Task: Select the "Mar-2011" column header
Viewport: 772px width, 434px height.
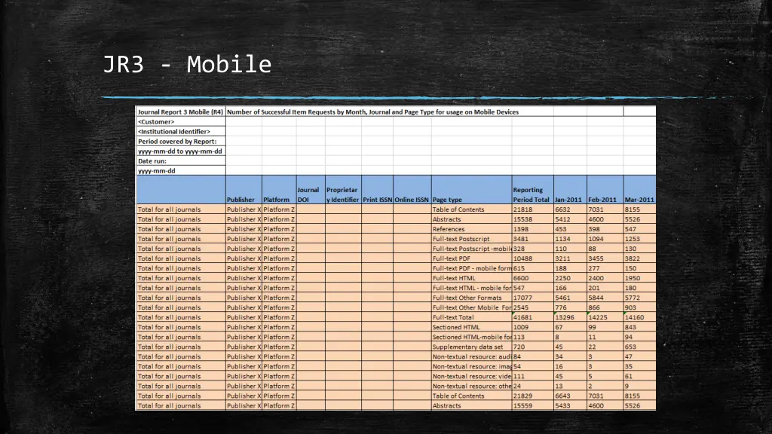Action: pos(639,190)
